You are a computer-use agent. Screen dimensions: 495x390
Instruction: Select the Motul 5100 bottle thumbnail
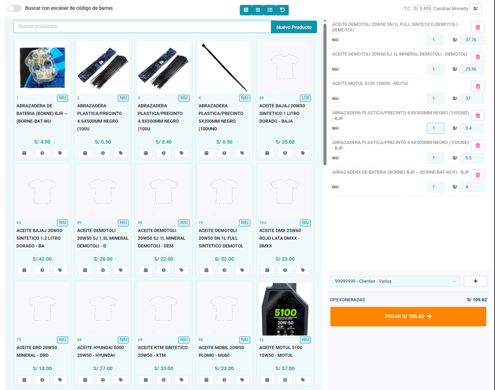[x=285, y=309]
